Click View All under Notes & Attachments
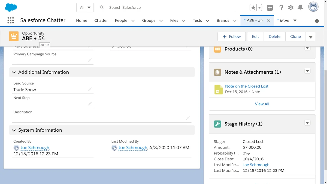 262,104
